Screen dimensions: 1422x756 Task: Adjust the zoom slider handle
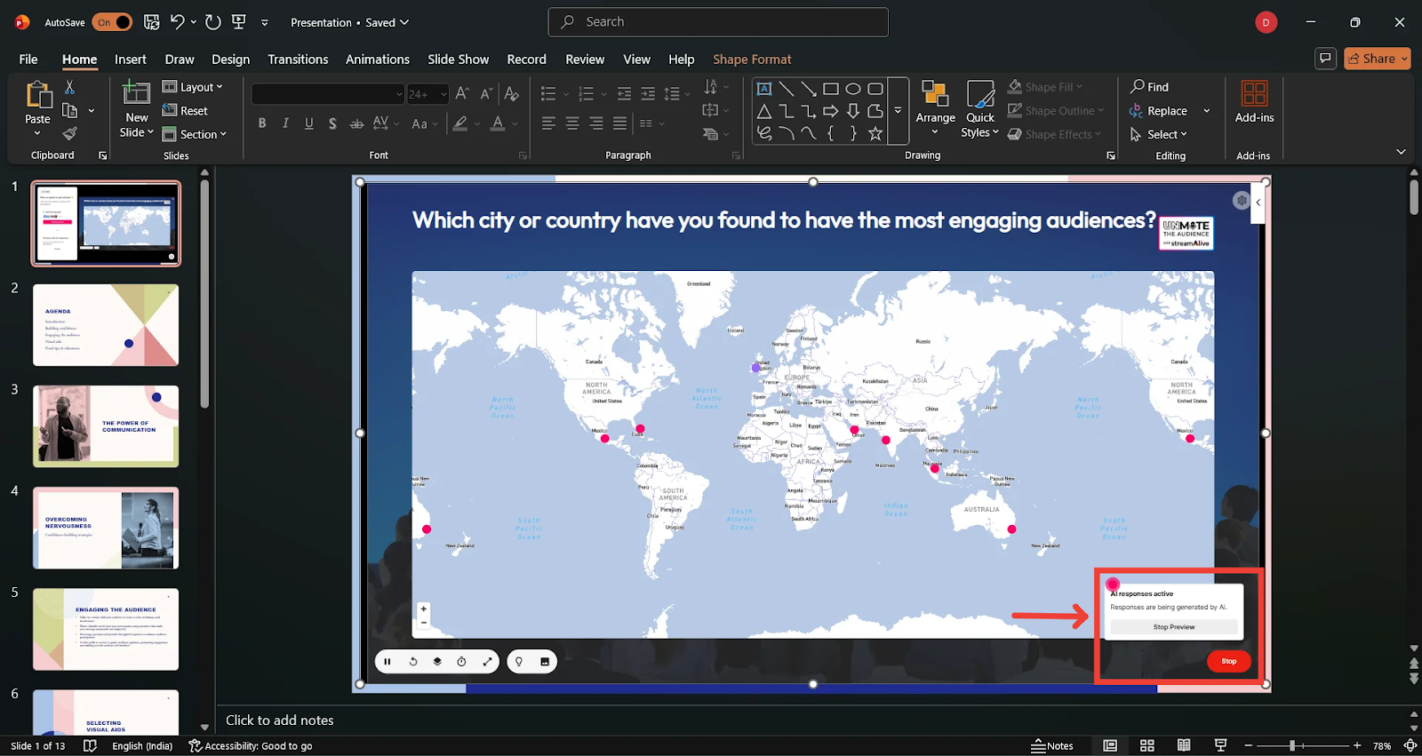(x=1292, y=745)
